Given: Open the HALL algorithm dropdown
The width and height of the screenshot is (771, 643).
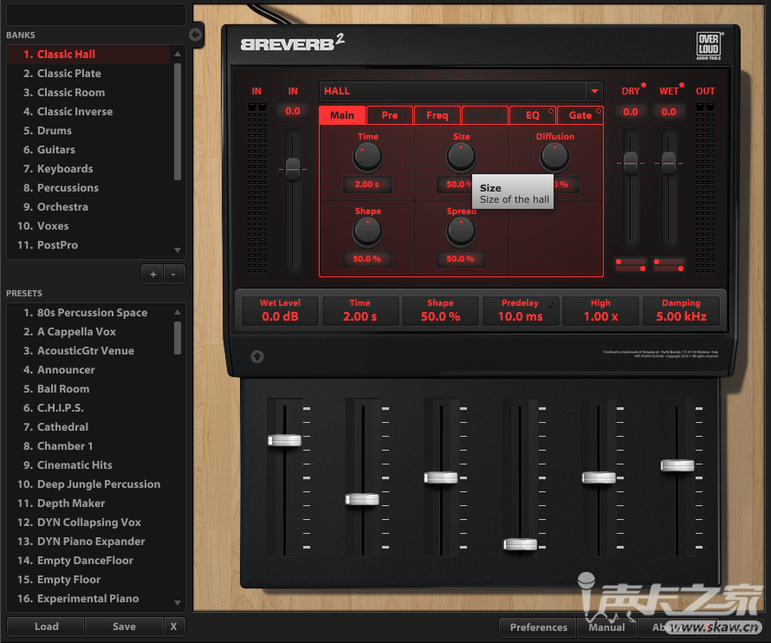Looking at the screenshot, I should pyautogui.click(x=594, y=91).
